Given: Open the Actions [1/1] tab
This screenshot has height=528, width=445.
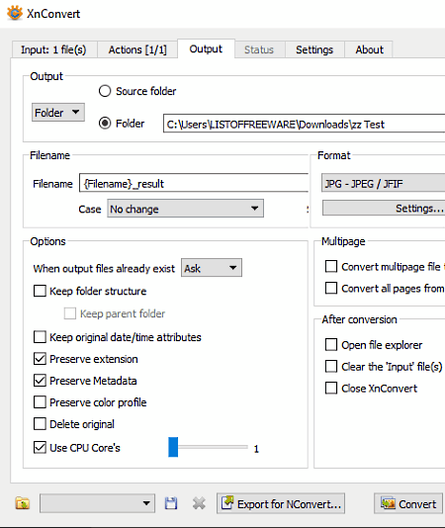Looking at the screenshot, I should click(x=137, y=49).
